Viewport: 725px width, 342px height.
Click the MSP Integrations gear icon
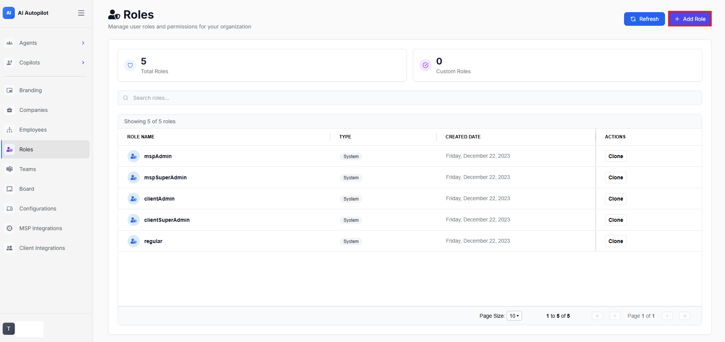coord(9,228)
